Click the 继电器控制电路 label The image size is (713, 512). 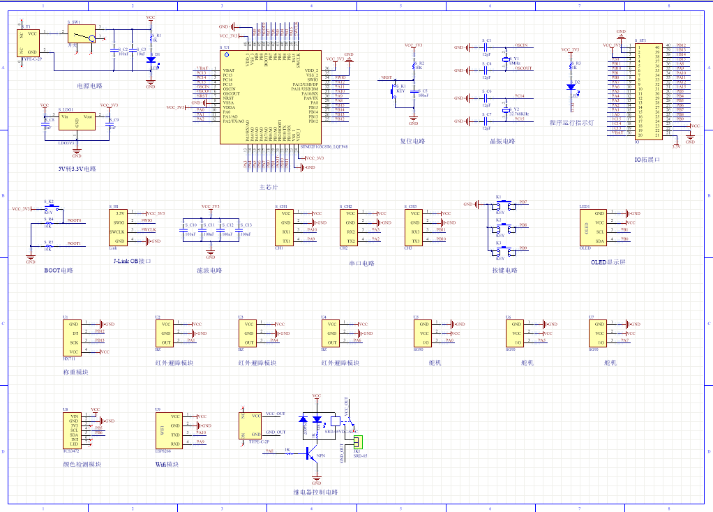[315, 492]
